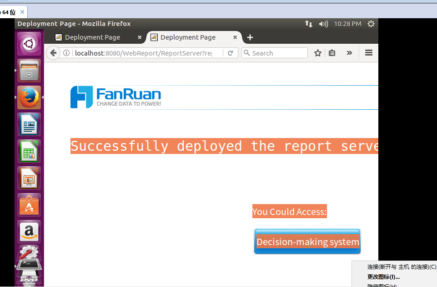Expand the toolbar overflow chevron
Screen dimensions: 437x287
349,53
